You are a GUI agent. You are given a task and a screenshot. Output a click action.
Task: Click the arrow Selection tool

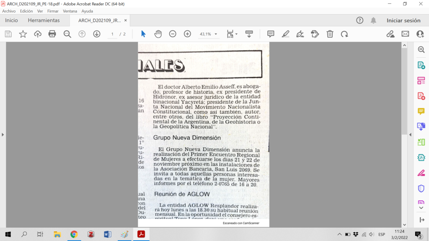click(143, 34)
